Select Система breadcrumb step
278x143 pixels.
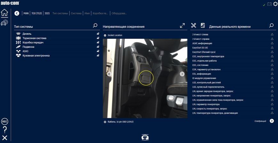coord(76,13)
